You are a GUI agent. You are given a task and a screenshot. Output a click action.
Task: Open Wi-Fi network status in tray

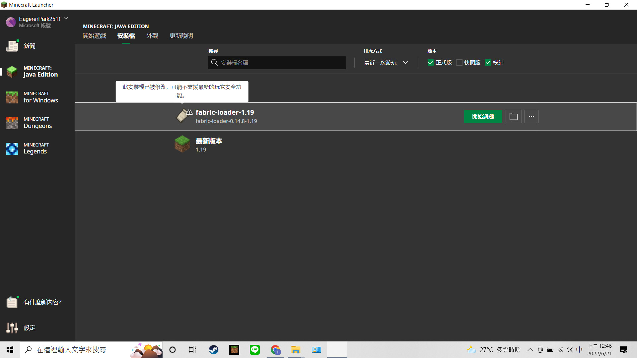point(560,350)
